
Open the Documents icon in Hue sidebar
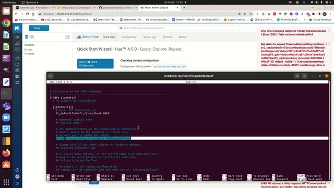coord(17,58)
